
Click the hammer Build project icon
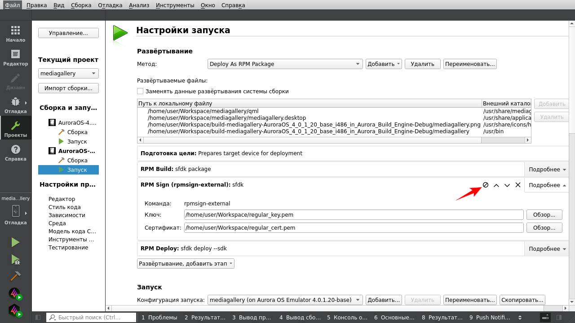tap(15, 275)
